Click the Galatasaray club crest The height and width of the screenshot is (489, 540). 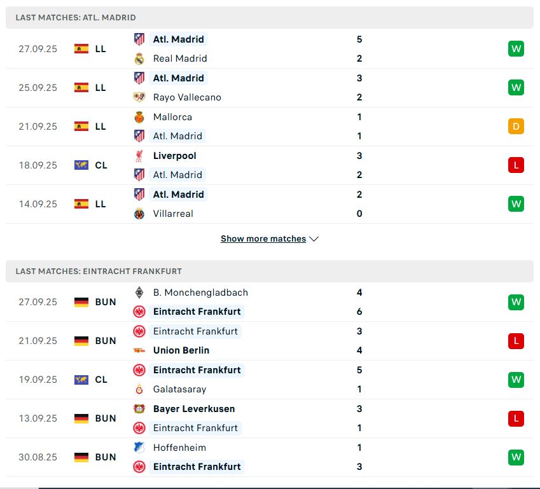point(140,389)
